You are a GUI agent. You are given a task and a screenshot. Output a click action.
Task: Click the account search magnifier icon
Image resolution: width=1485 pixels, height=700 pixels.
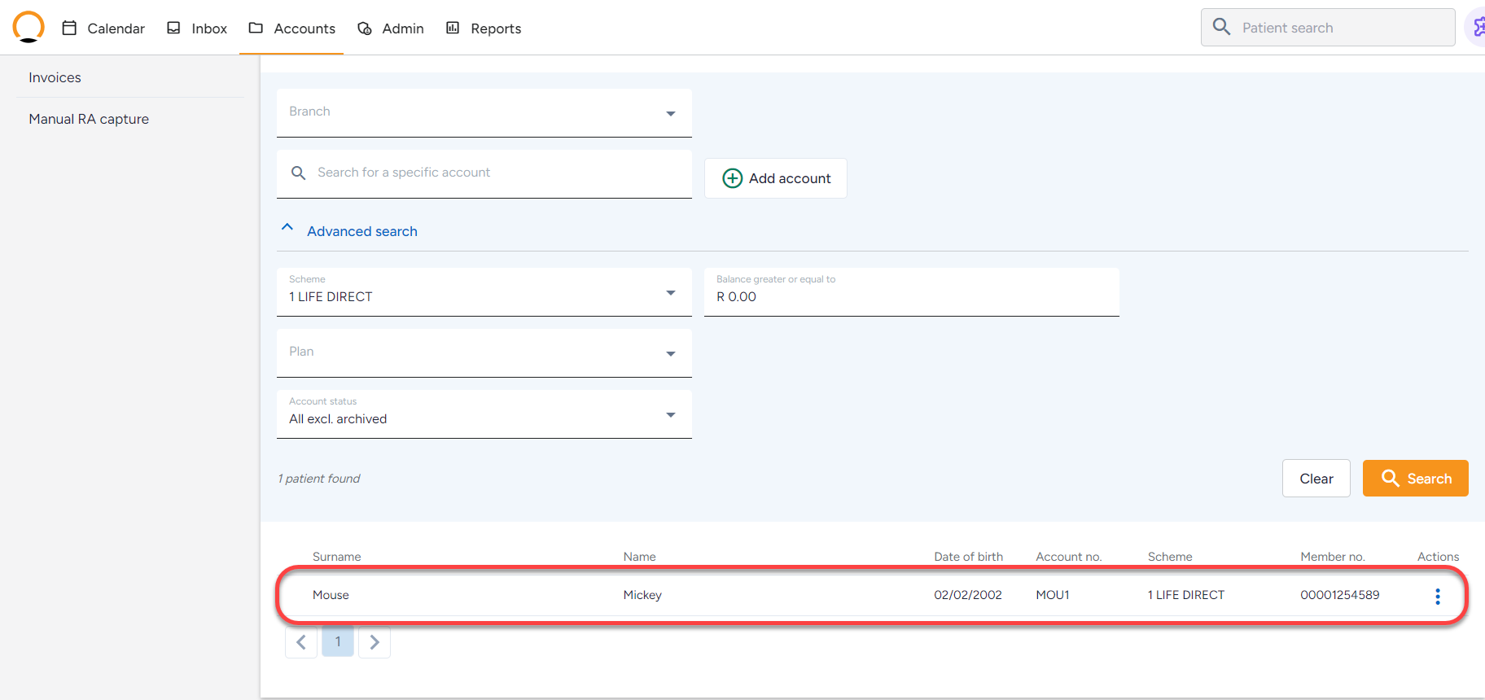[x=299, y=173]
